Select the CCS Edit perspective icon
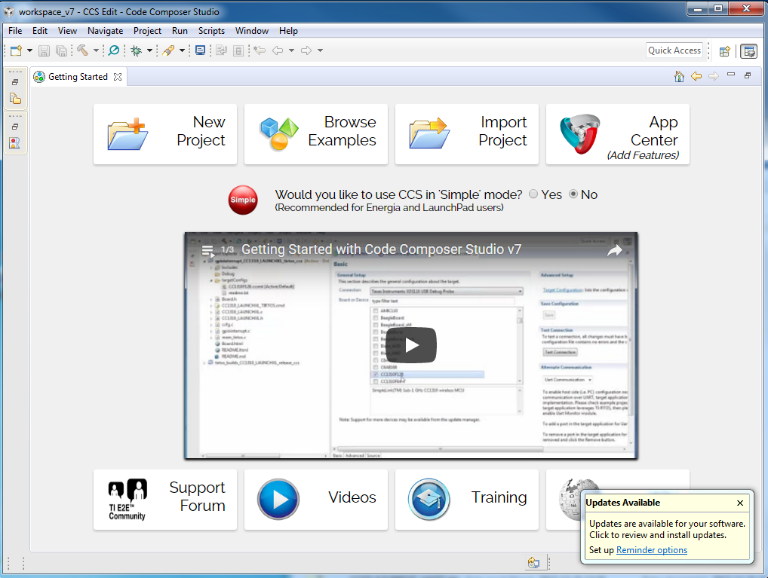Image resolution: width=768 pixels, height=578 pixels. tap(749, 51)
